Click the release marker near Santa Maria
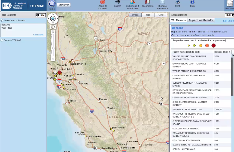The image size is (234, 152). pos(86,136)
